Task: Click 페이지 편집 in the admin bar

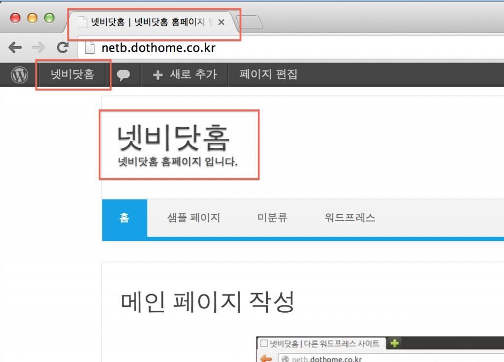Action: (x=268, y=75)
